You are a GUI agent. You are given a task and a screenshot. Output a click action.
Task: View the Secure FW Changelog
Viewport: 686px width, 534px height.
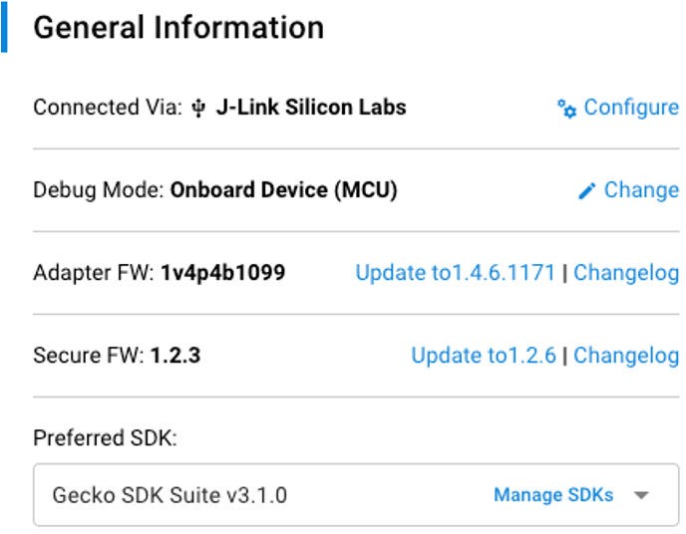626,356
